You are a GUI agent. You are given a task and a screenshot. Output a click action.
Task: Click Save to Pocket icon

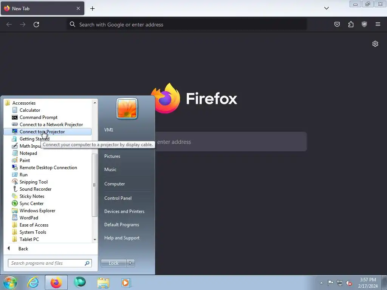coord(337,24)
